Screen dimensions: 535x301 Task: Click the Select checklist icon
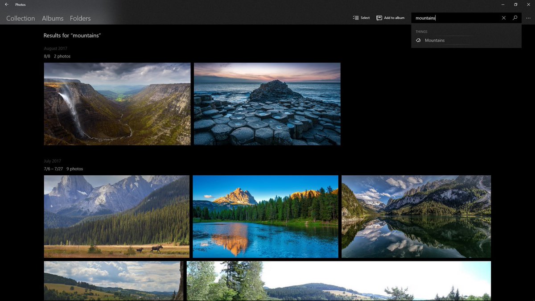(356, 18)
